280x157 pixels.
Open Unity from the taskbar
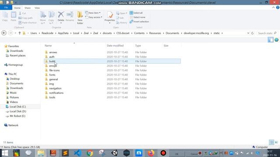115,153
